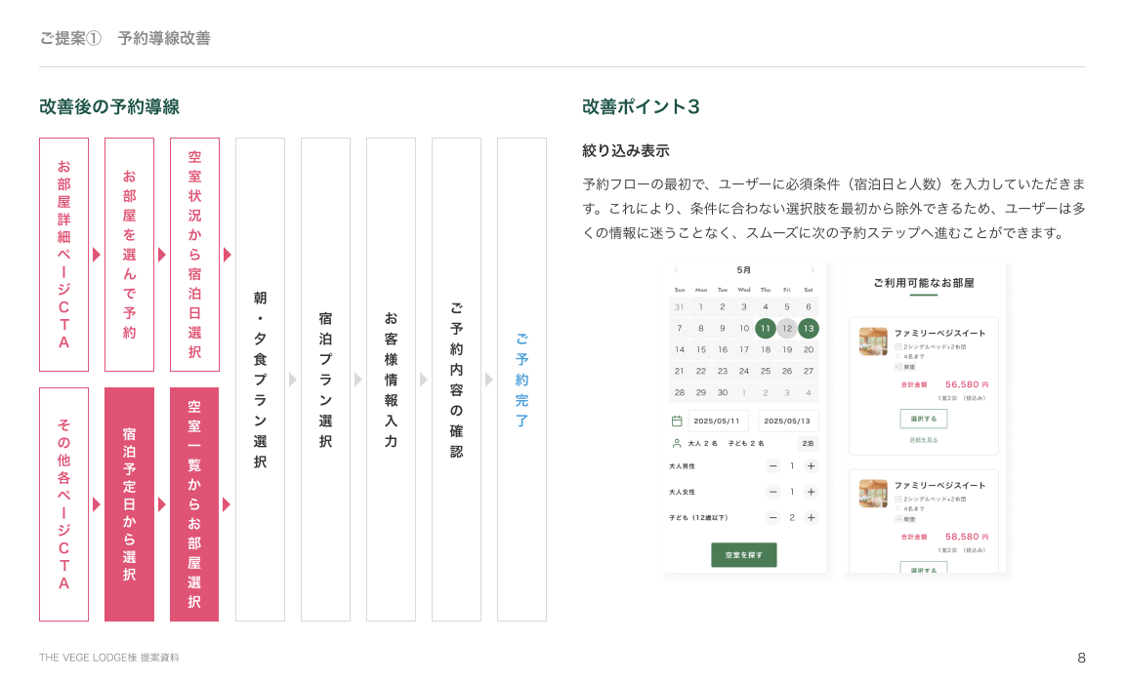Image resolution: width=1125 pixels, height=683 pixels.
Task: Go to the next month after 5月
Action: pyautogui.click(x=812, y=270)
